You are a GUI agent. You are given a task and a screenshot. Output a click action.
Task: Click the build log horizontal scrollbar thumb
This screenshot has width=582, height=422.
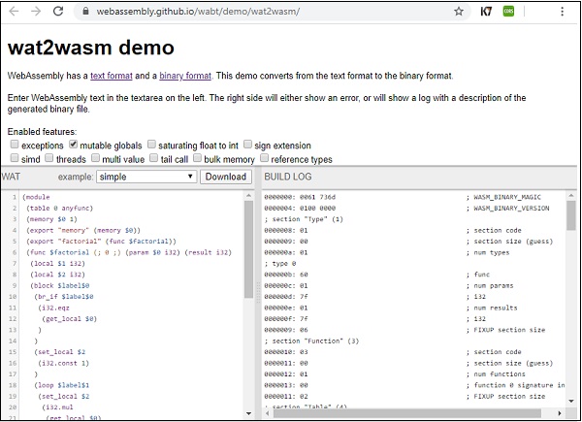407,413
